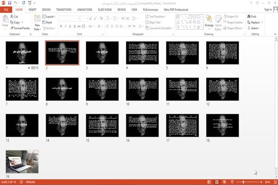Undo the last action

pos(16,3)
